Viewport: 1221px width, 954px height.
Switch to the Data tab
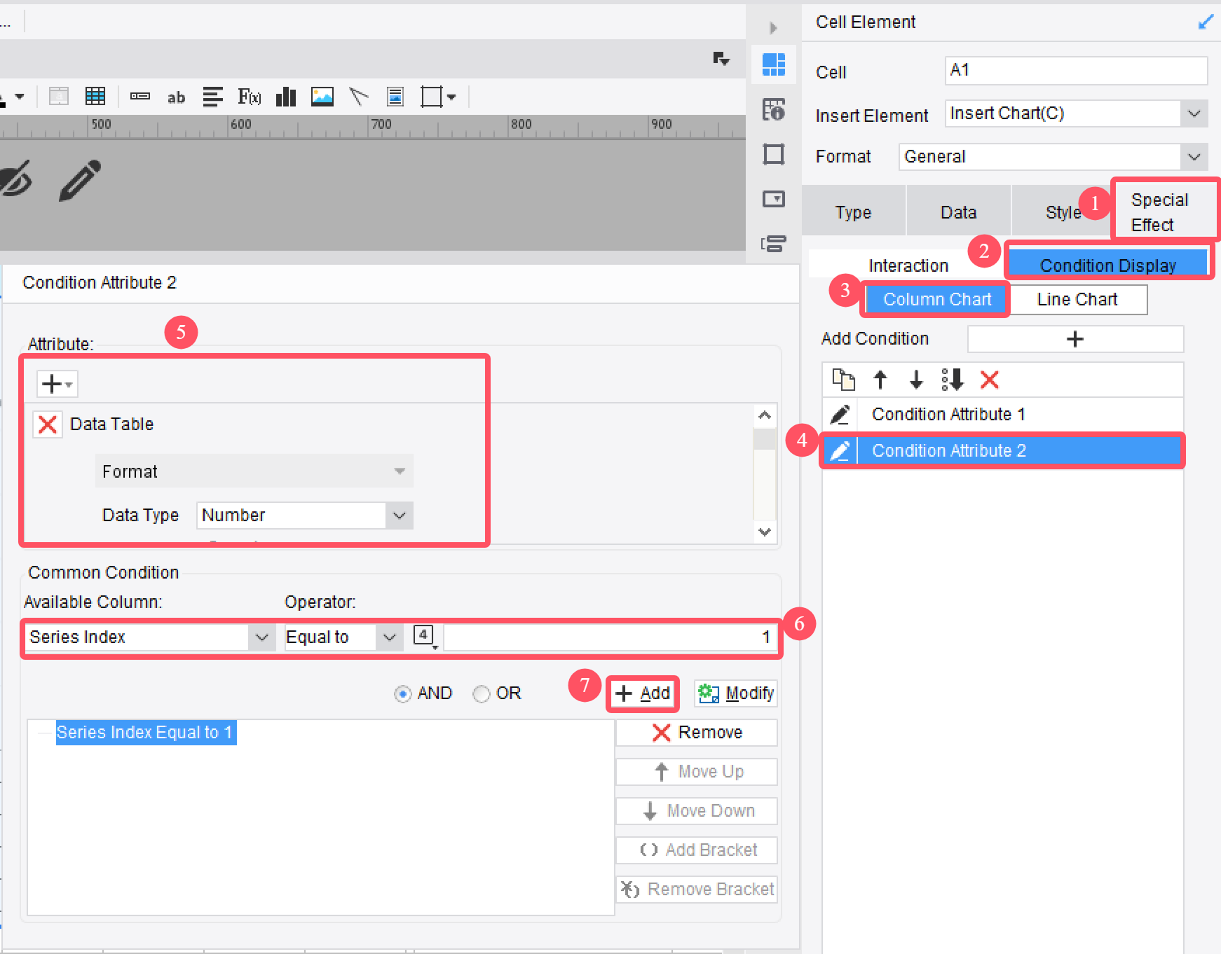click(x=958, y=212)
